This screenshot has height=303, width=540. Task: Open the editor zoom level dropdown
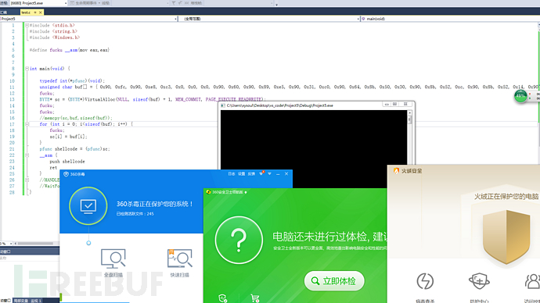11,243
